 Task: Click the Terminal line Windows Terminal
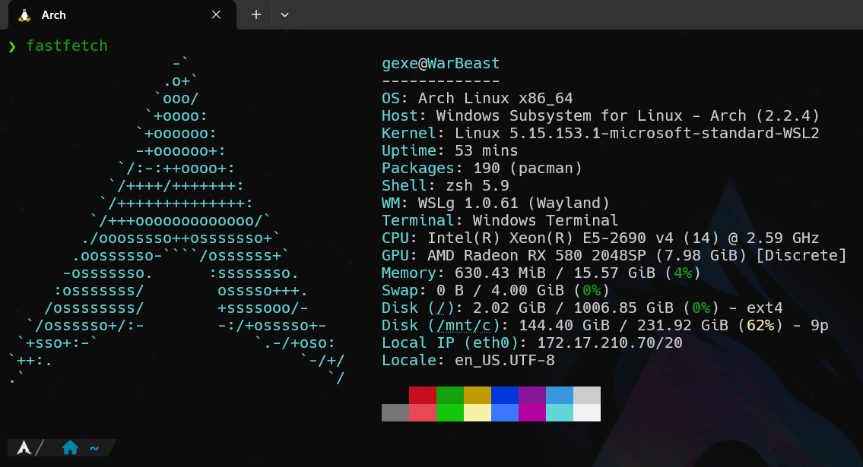point(500,221)
